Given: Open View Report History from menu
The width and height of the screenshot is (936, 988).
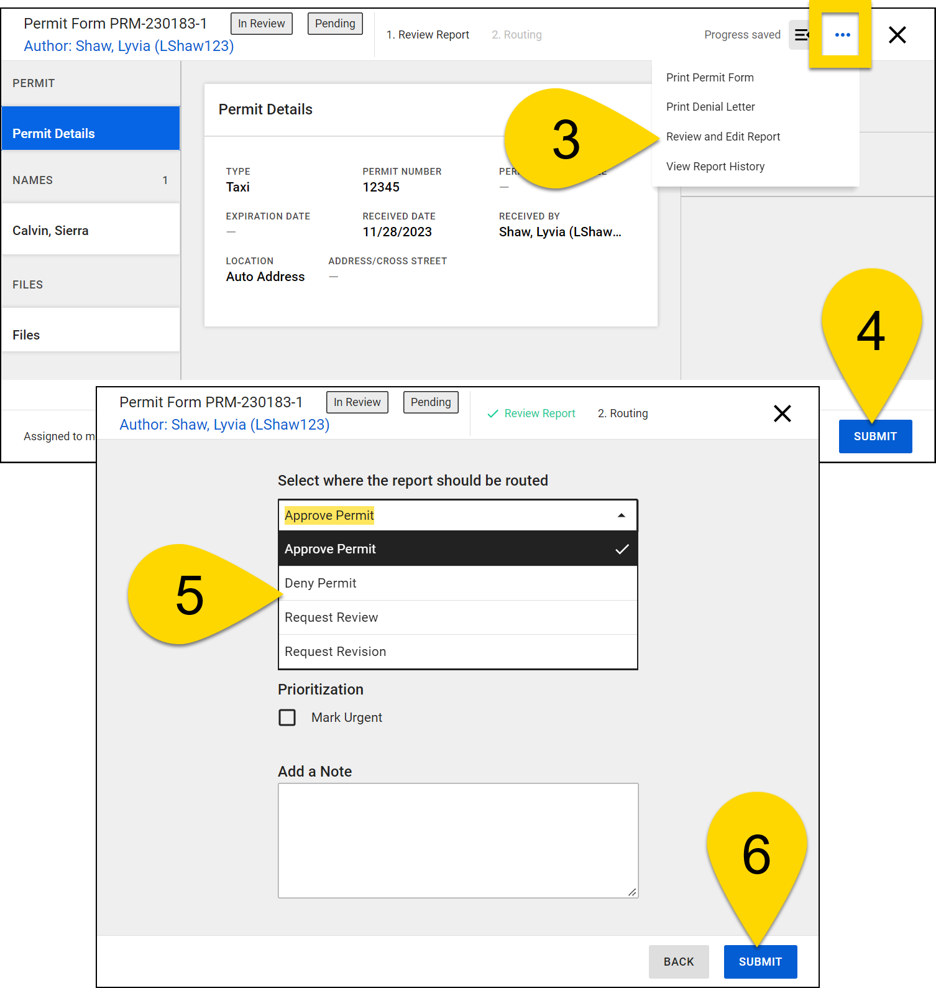Looking at the screenshot, I should (x=715, y=167).
